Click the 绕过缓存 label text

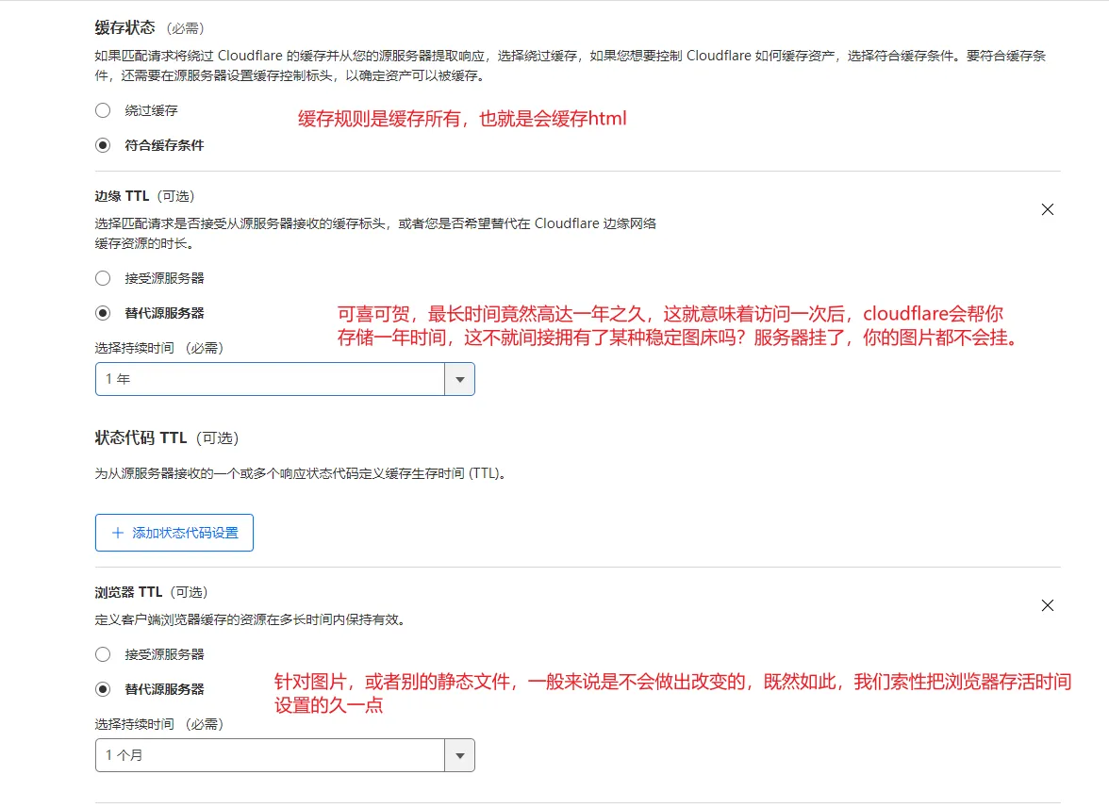[151, 110]
